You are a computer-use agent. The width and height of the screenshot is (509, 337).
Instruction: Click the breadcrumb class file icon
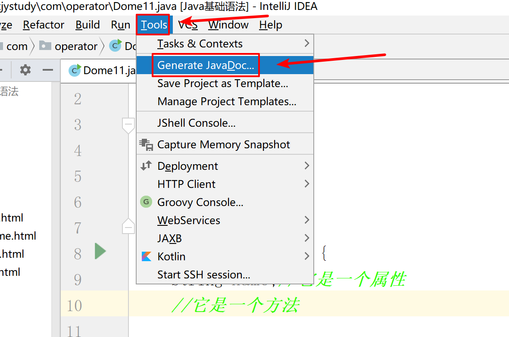pyautogui.click(x=115, y=45)
